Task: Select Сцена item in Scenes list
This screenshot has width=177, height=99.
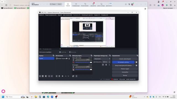Action: point(46,59)
